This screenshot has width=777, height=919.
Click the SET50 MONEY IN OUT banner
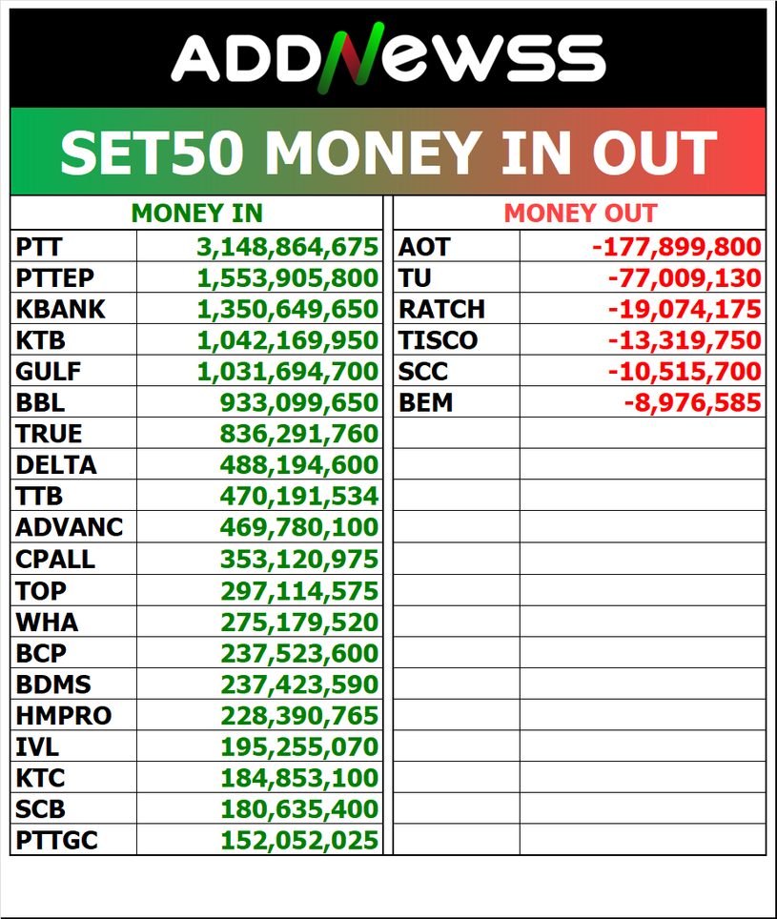point(388,153)
